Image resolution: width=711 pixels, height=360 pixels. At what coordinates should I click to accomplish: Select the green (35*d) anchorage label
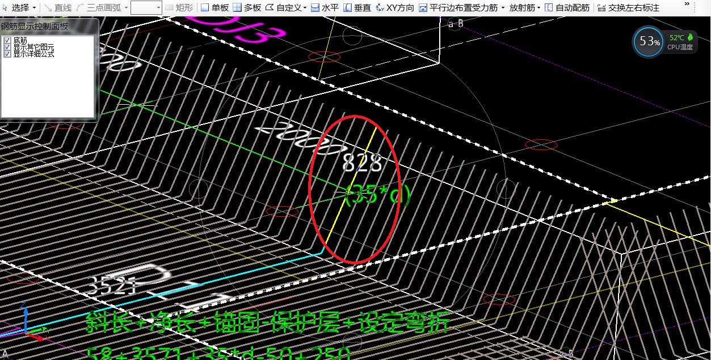coord(377,195)
